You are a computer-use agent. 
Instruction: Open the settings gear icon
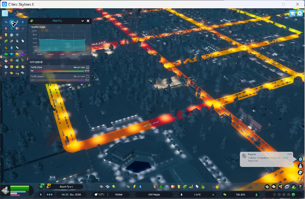[x=300, y=13]
